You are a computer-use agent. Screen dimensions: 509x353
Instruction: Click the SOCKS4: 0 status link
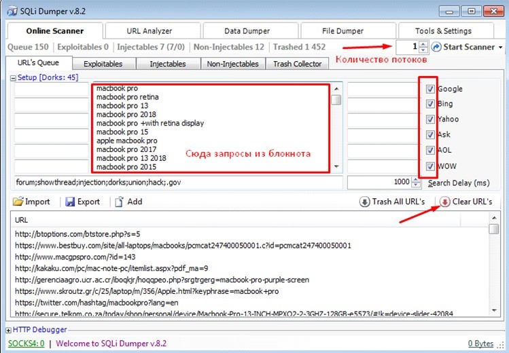click(x=25, y=343)
